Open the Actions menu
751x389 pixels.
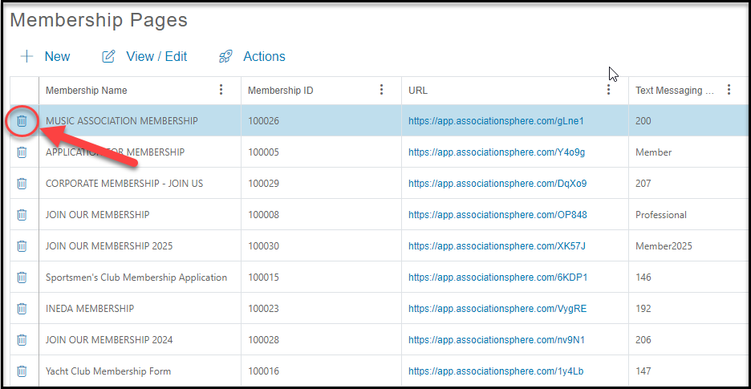tap(252, 56)
